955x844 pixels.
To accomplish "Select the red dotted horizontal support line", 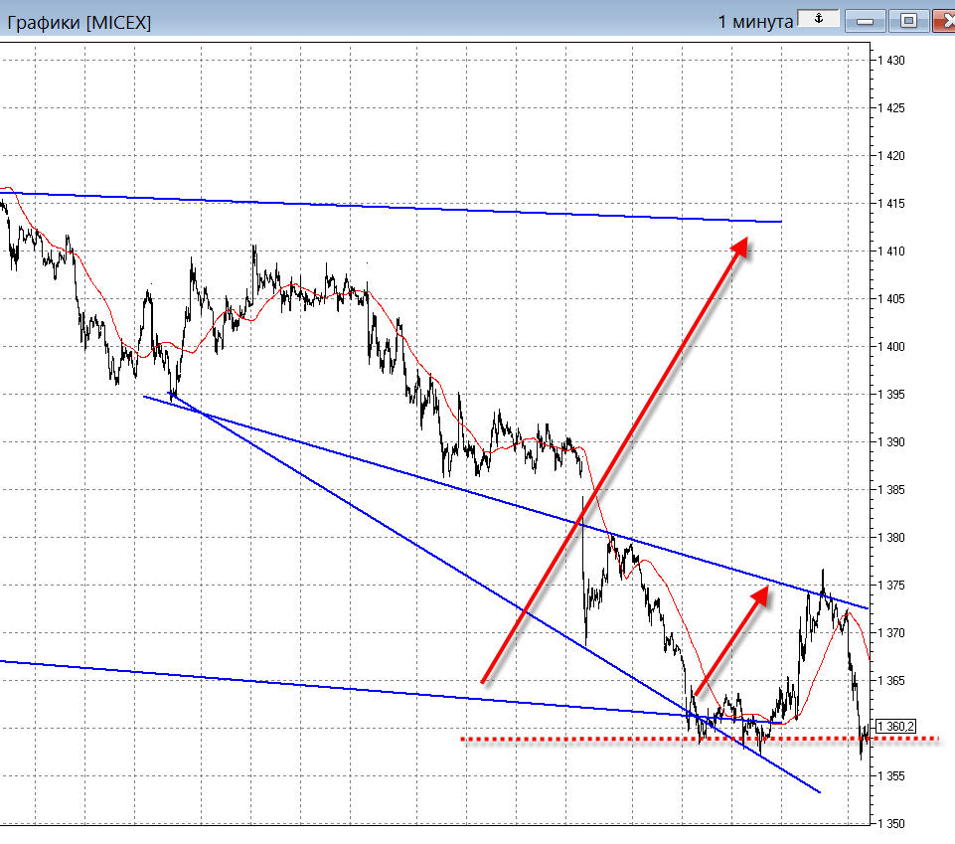I will (701, 740).
